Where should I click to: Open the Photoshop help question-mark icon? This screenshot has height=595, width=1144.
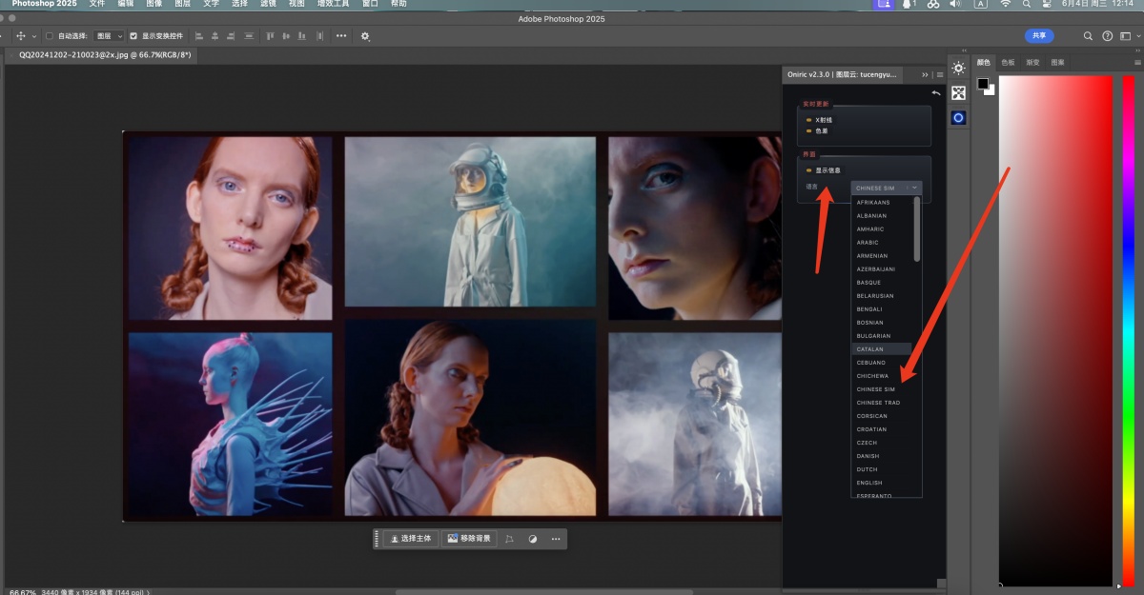coord(1107,36)
